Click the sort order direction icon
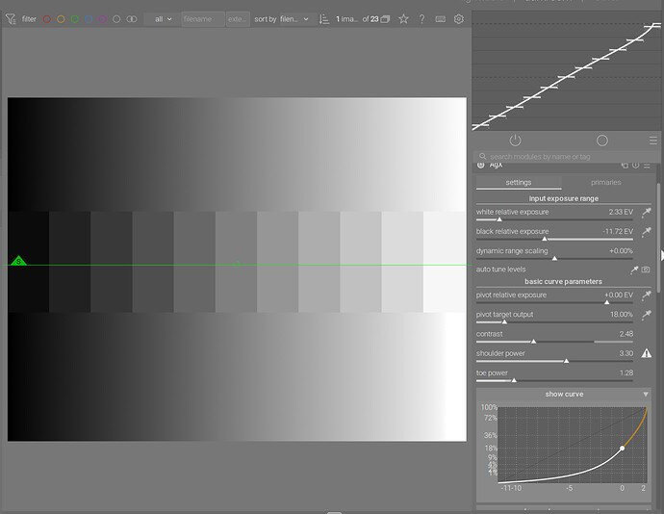This screenshot has height=514, width=664. (x=324, y=19)
